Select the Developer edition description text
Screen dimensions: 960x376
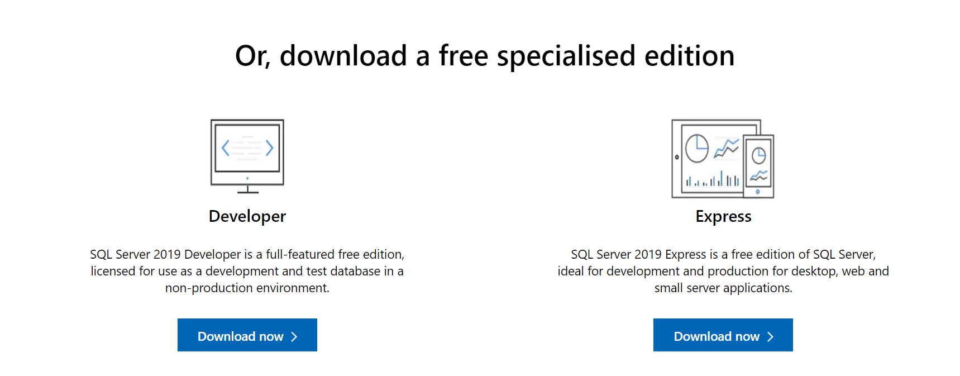(x=246, y=271)
